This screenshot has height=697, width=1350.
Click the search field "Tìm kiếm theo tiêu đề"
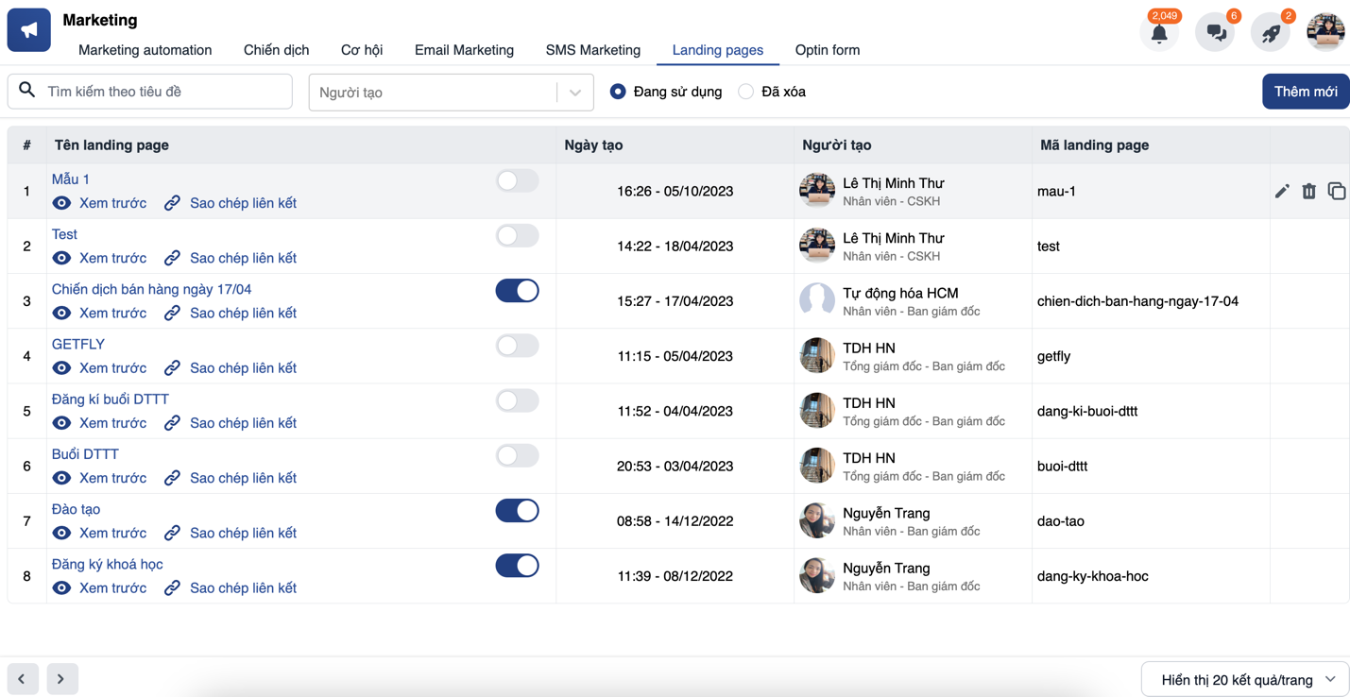[149, 91]
